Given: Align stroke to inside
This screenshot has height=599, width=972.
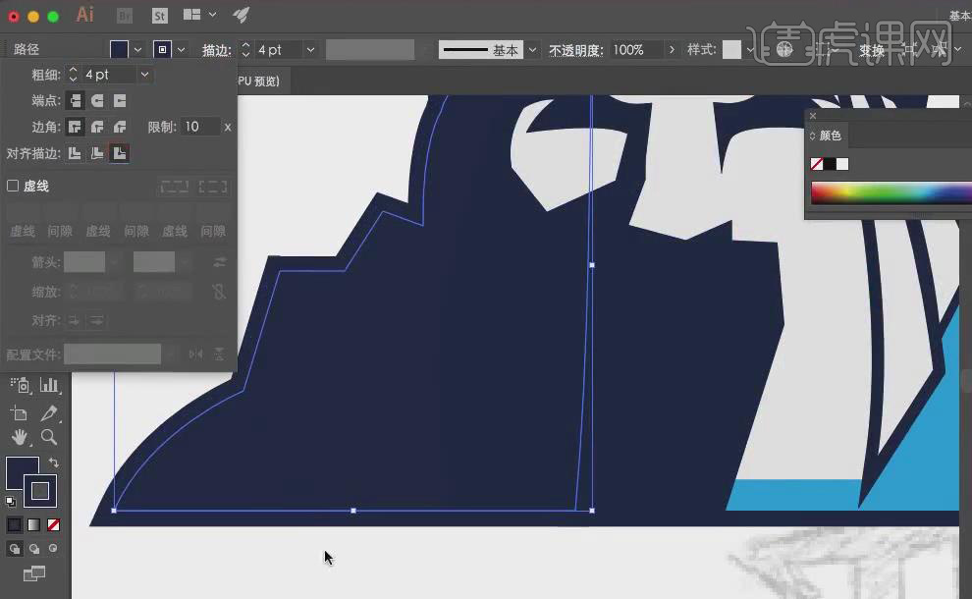Looking at the screenshot, I should pos(97,153).
